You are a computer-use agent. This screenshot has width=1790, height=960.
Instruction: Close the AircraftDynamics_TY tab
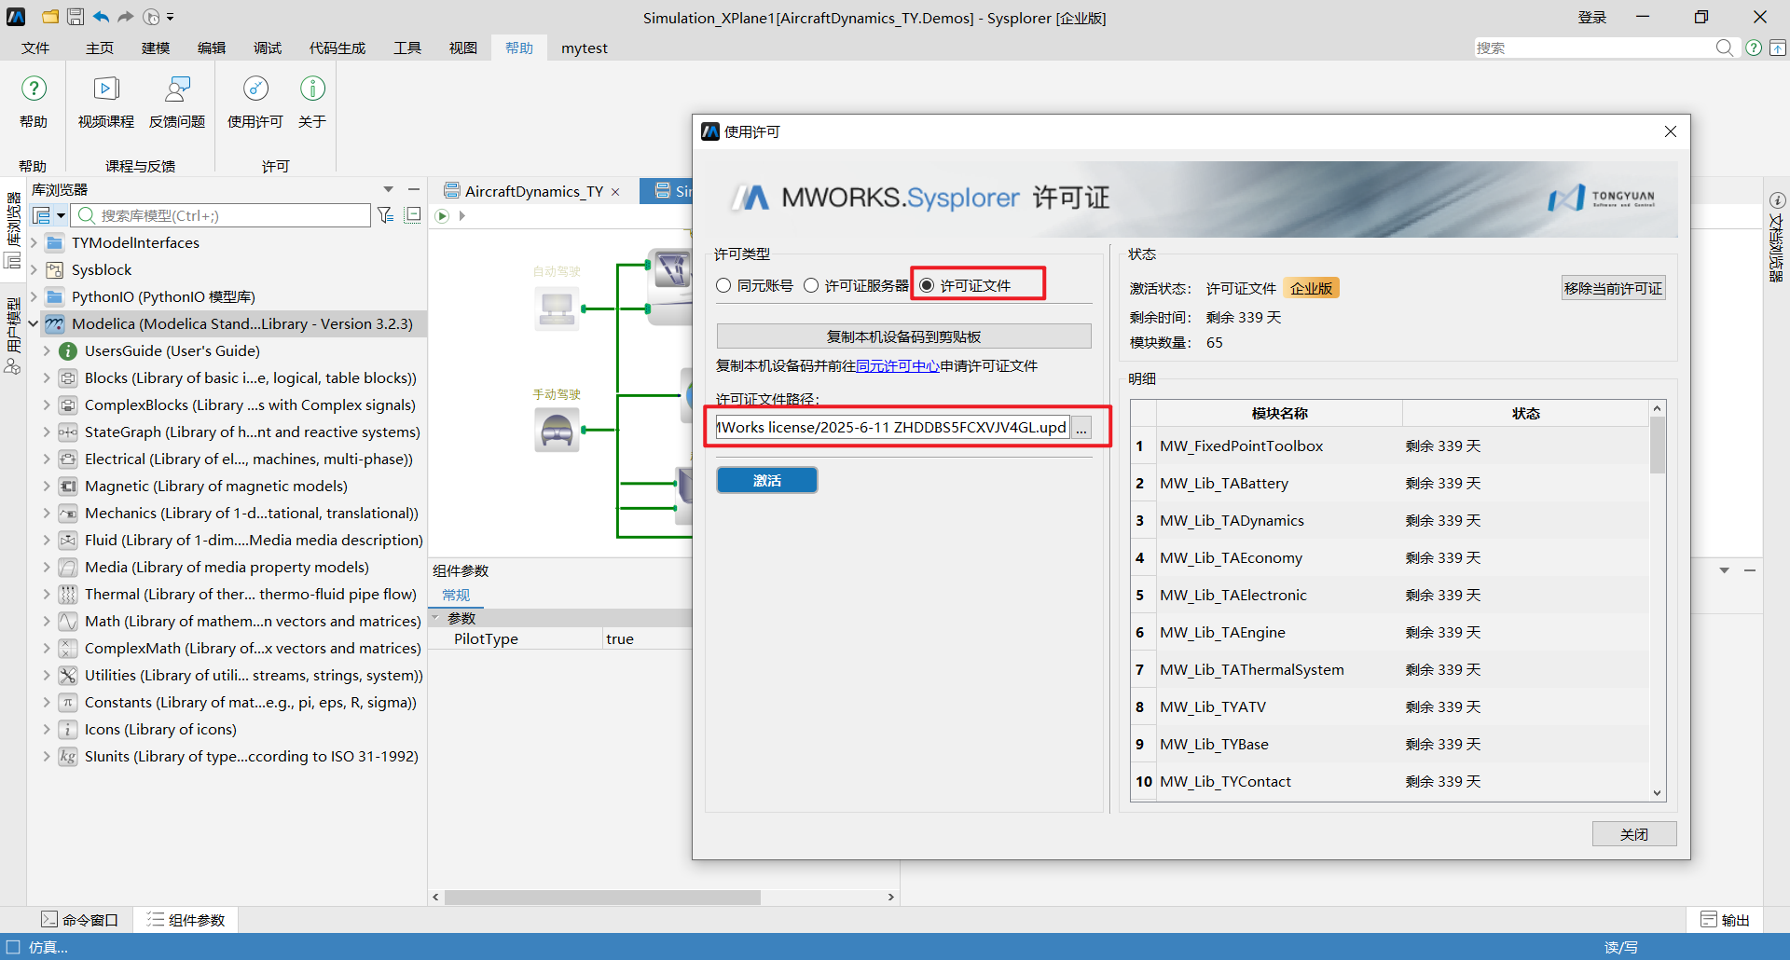615,192
